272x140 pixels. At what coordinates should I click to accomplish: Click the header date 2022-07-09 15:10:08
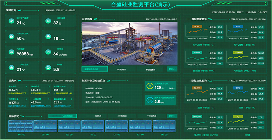click(x=223, y=12)
